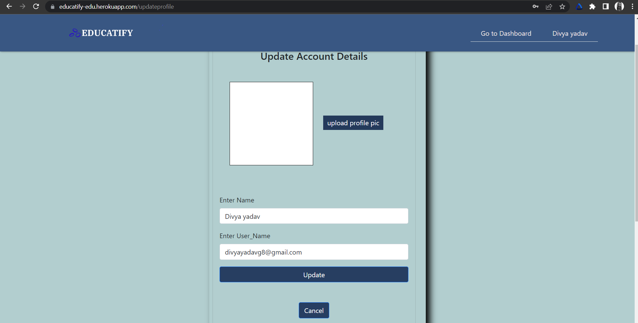638x323 pixels.
Task: Click the Divya yadav account menu item
Action: coord(569,33)
